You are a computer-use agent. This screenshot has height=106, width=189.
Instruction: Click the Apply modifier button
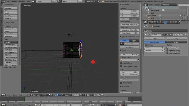154,39
